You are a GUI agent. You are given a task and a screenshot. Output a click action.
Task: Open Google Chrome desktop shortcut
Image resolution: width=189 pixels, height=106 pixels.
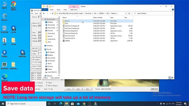(13, 6)
